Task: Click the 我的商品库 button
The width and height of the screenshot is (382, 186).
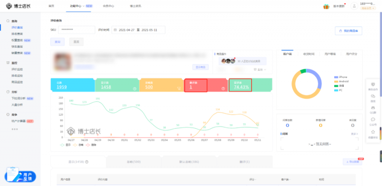Action: click(348, 31)
